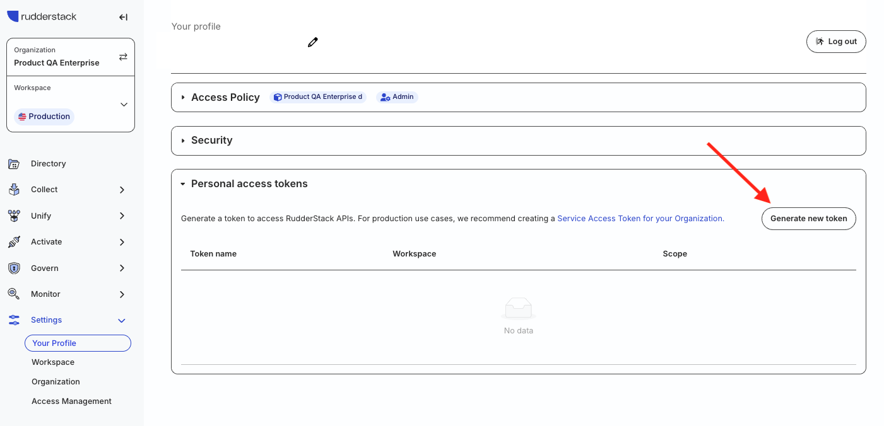884x426 pixels.
Task: Click the pencil icon to edit profile
Action: pos(312,42)
